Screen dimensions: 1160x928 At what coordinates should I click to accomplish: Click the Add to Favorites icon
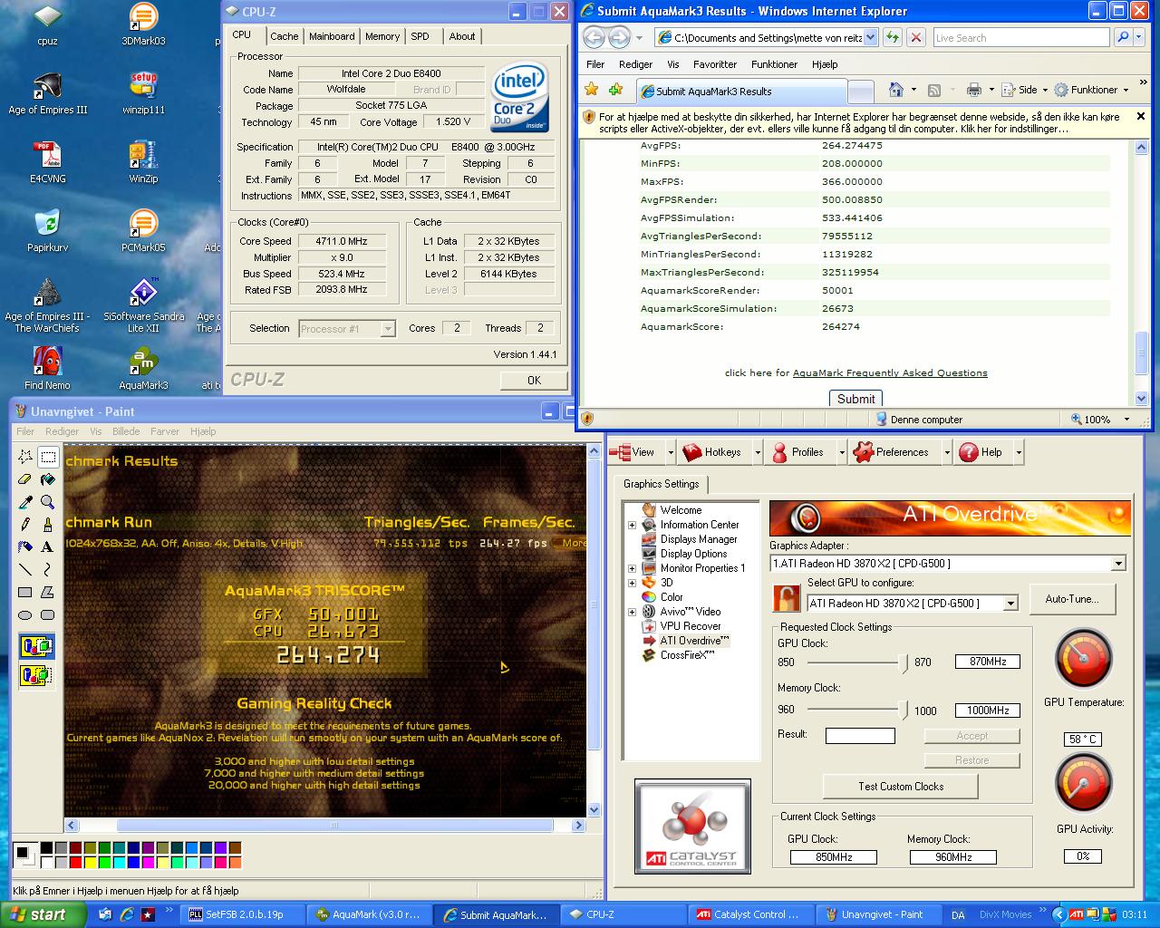pos(616,90)
